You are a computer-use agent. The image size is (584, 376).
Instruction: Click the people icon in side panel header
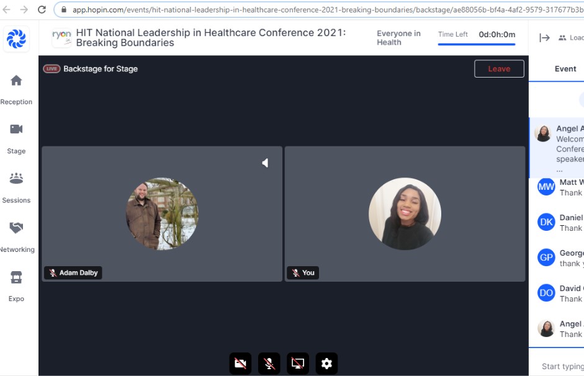click(562, 38)
